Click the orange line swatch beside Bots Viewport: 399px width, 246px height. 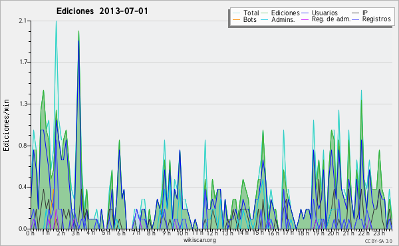click(236, 19)
